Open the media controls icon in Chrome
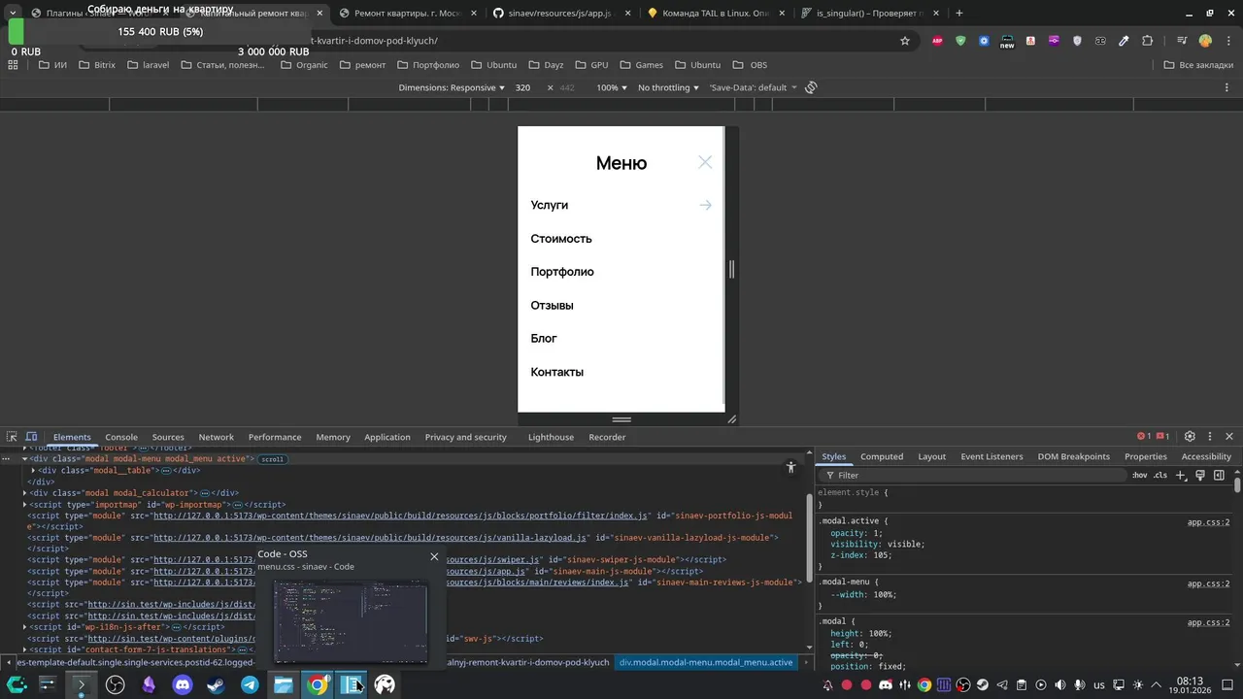 (x=1182, y=41)
